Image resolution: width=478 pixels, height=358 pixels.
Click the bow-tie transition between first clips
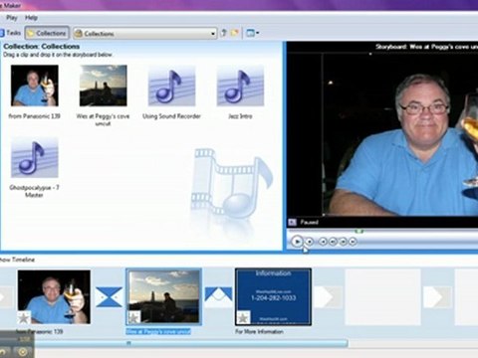point(109,296)
